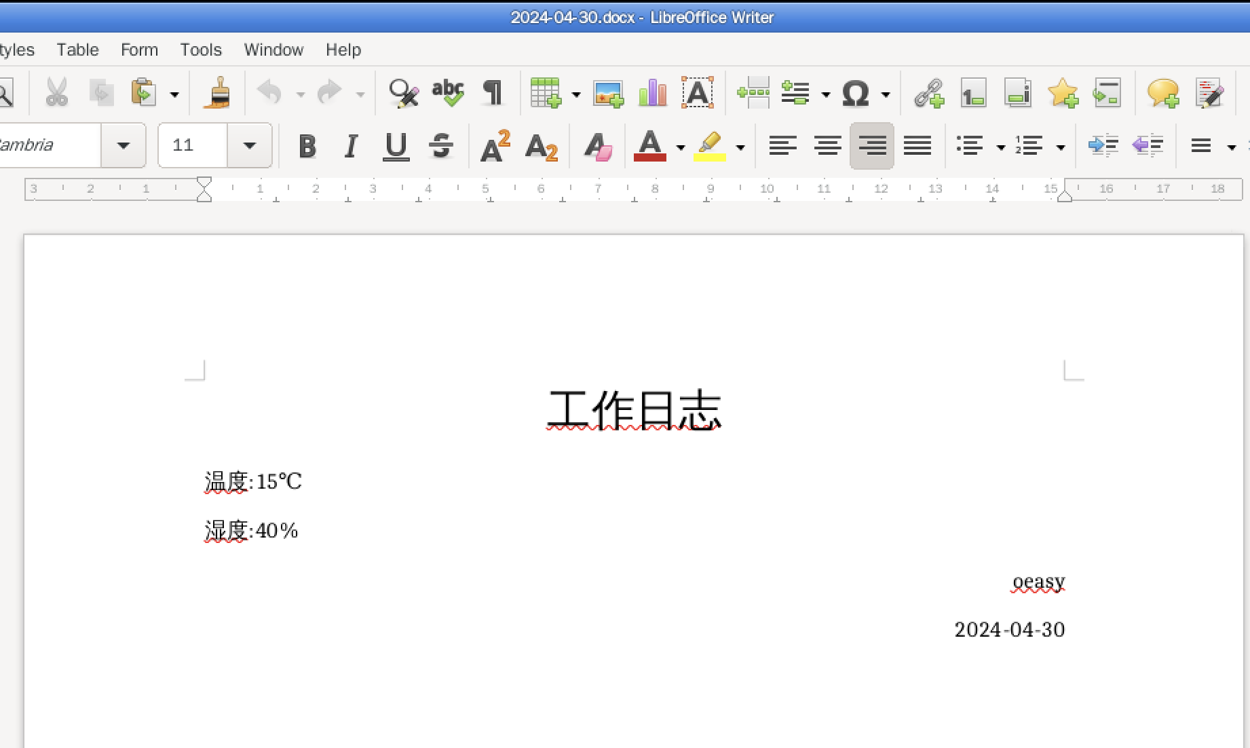Run the spelling check abc icon

[448, 93]
